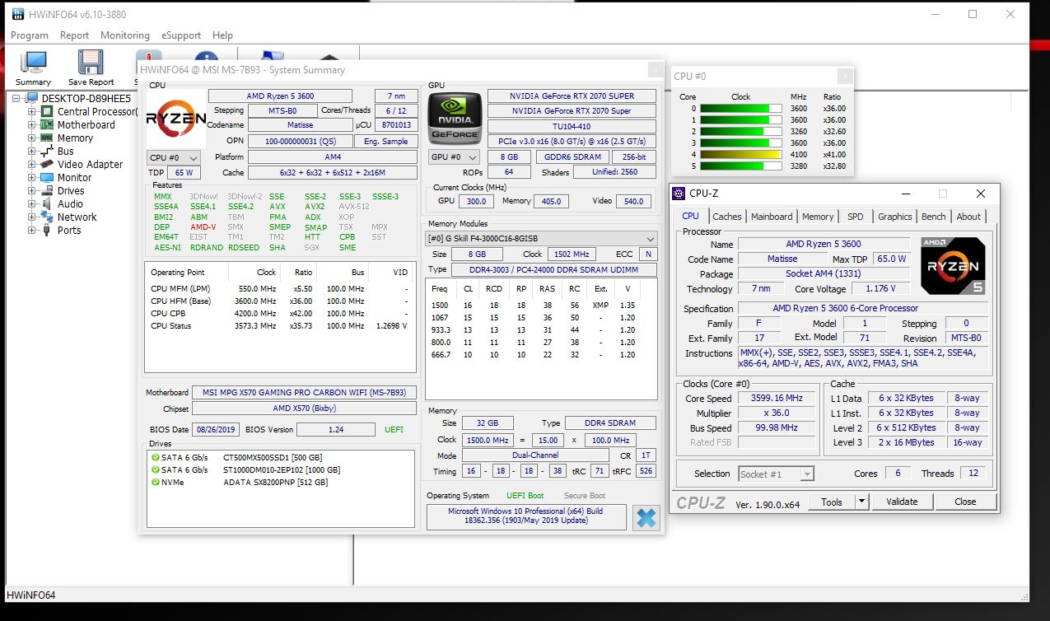This screenshot has width=1050, height=621.
Task: Open the Memory Modules G Skill dropdown
Action: [x=541, y=238]
